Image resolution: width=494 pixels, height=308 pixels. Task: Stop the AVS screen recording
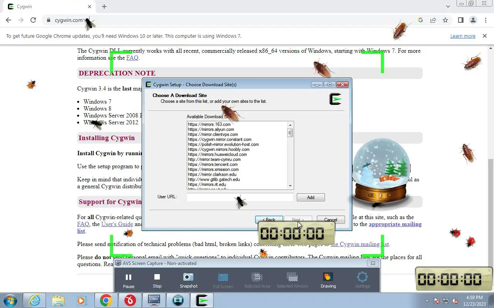[x=157, y=281]
